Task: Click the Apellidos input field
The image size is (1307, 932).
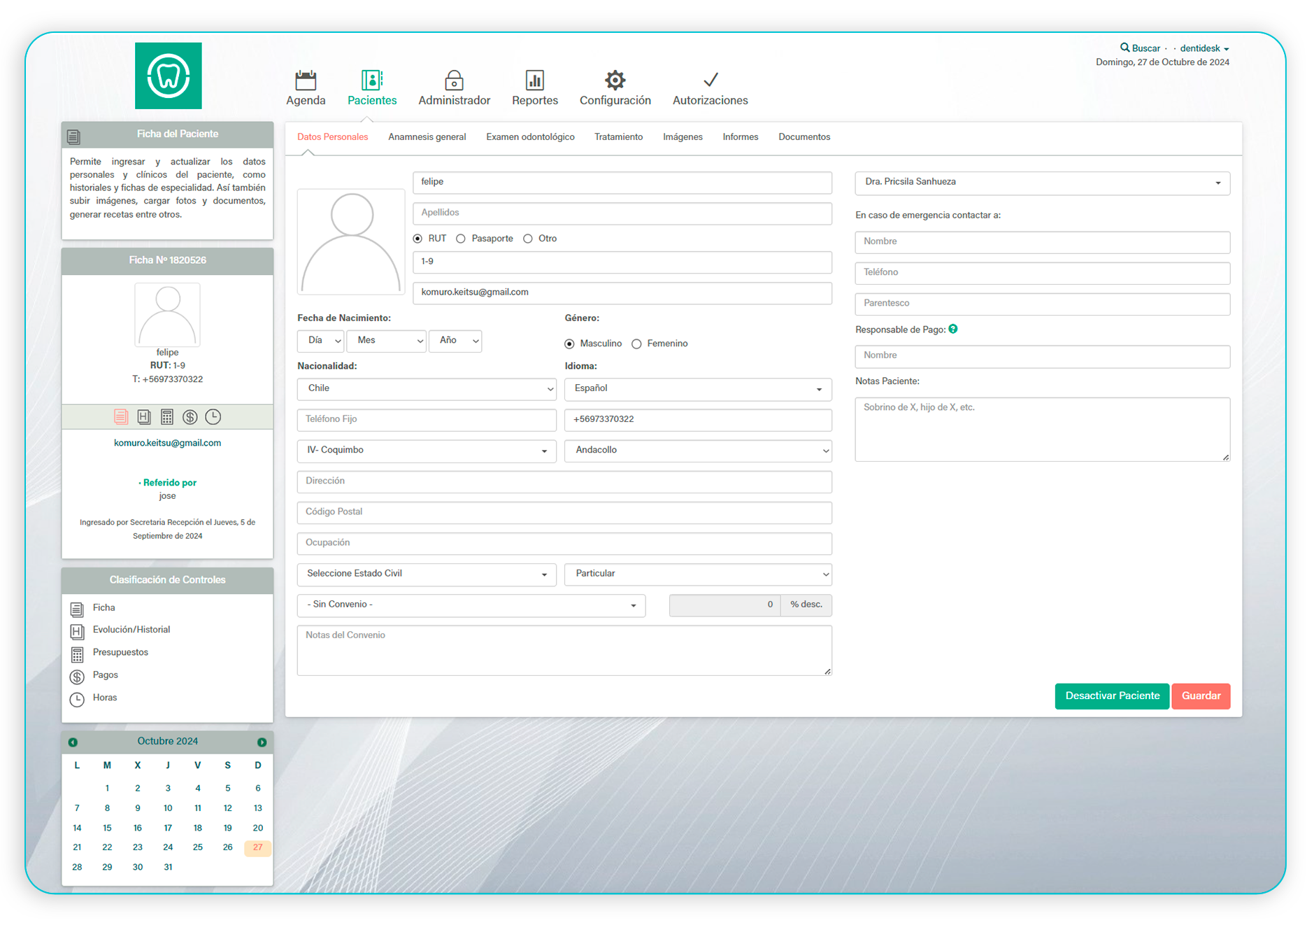Action: pos(622,213)
